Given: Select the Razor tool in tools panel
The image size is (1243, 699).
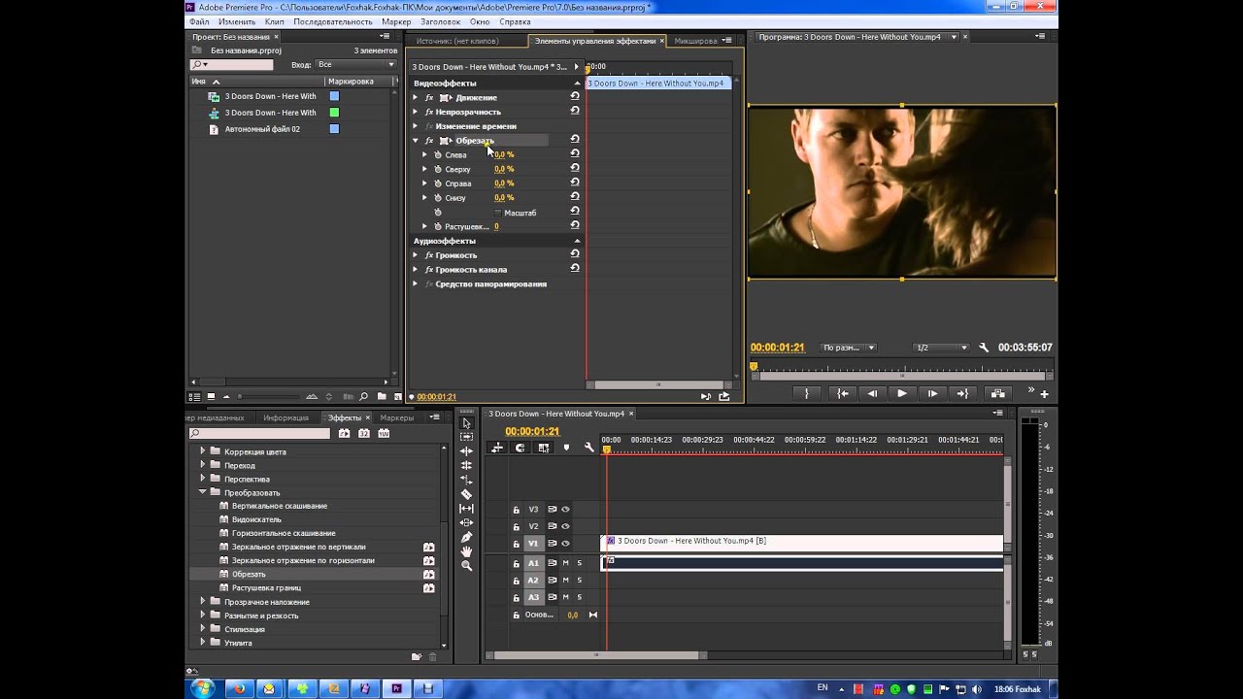Looking at the screenshot, I should coord(466,494).
